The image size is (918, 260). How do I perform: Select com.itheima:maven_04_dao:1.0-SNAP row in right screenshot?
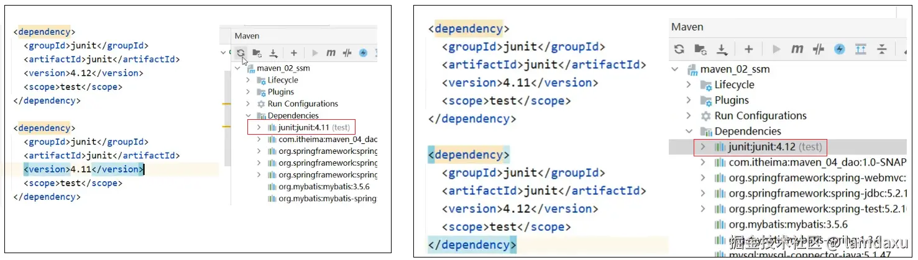tap(787, 163)
